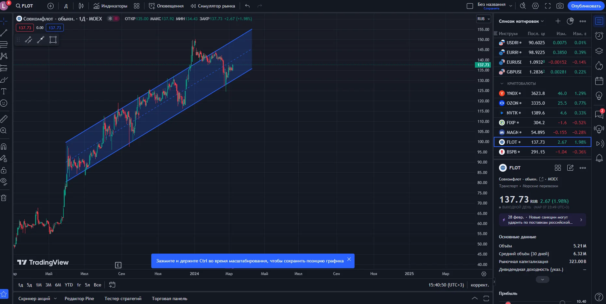This screenshot has height=304, width=606.
Task: Open the help center question icon
Action: point(599,297)
